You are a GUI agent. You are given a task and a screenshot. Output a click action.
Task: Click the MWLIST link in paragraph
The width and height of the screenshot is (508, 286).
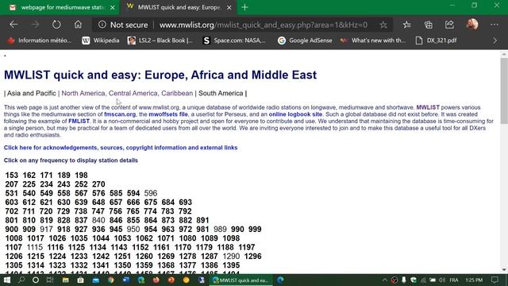[428, 107]
